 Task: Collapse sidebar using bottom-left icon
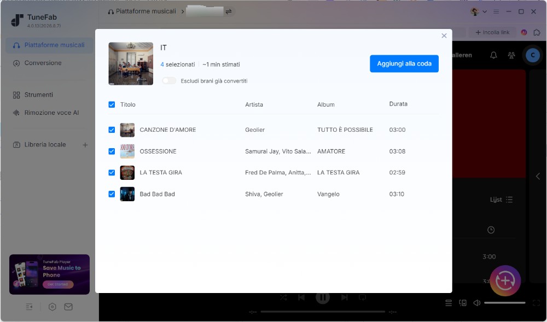point(30,307)
